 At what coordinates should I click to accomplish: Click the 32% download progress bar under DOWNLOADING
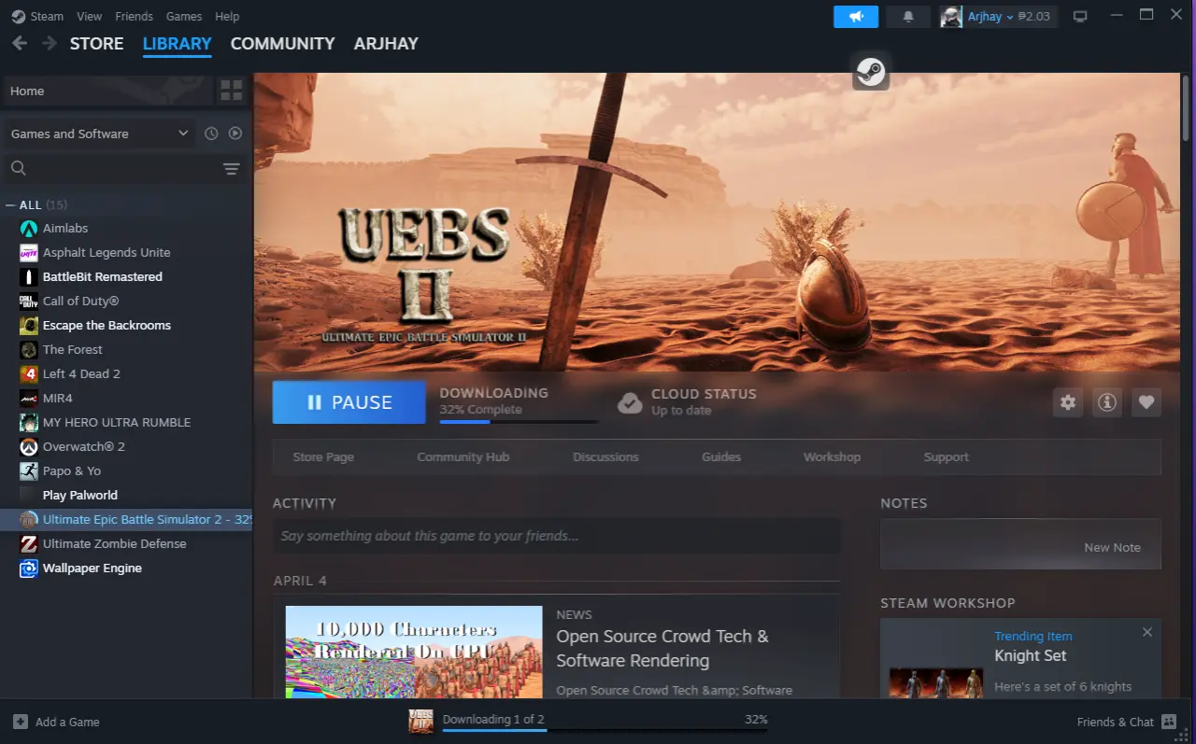(x=519, y=422)
